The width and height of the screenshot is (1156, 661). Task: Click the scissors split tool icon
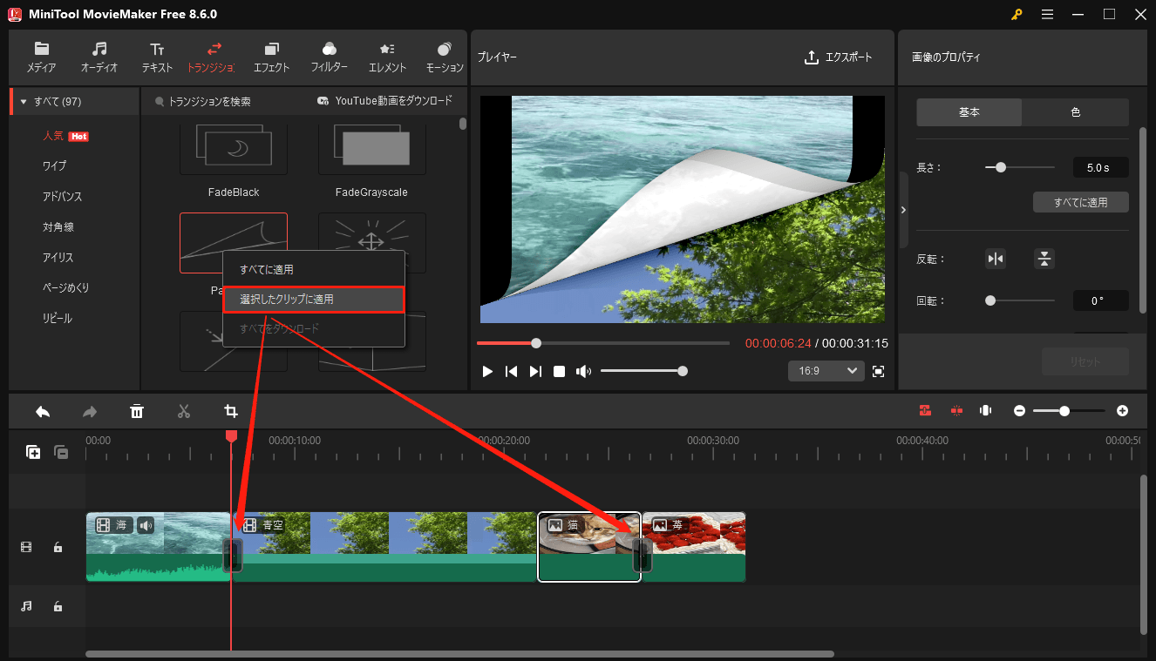pyautogui.click(x=184, y=410)
